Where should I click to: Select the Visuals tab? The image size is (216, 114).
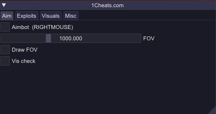coord(50,16)
